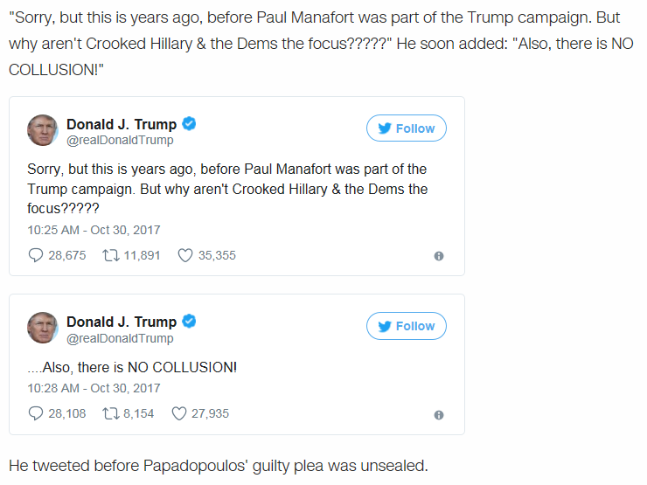This screenshot has height=485, width=647.
Task: Click verified badge on second tweet
Action: (x=189, y=322)
